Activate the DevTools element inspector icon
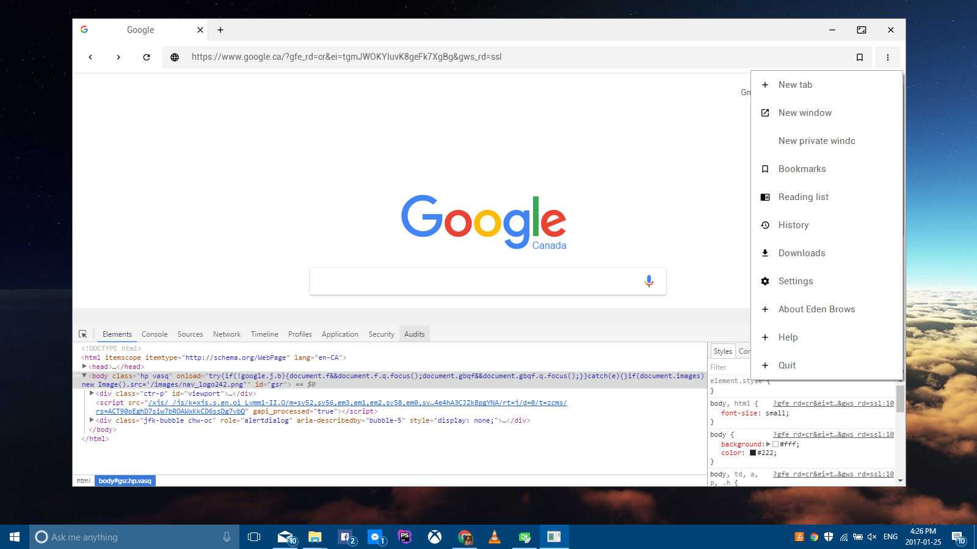 pyautogui.click(x=83, y=334)
